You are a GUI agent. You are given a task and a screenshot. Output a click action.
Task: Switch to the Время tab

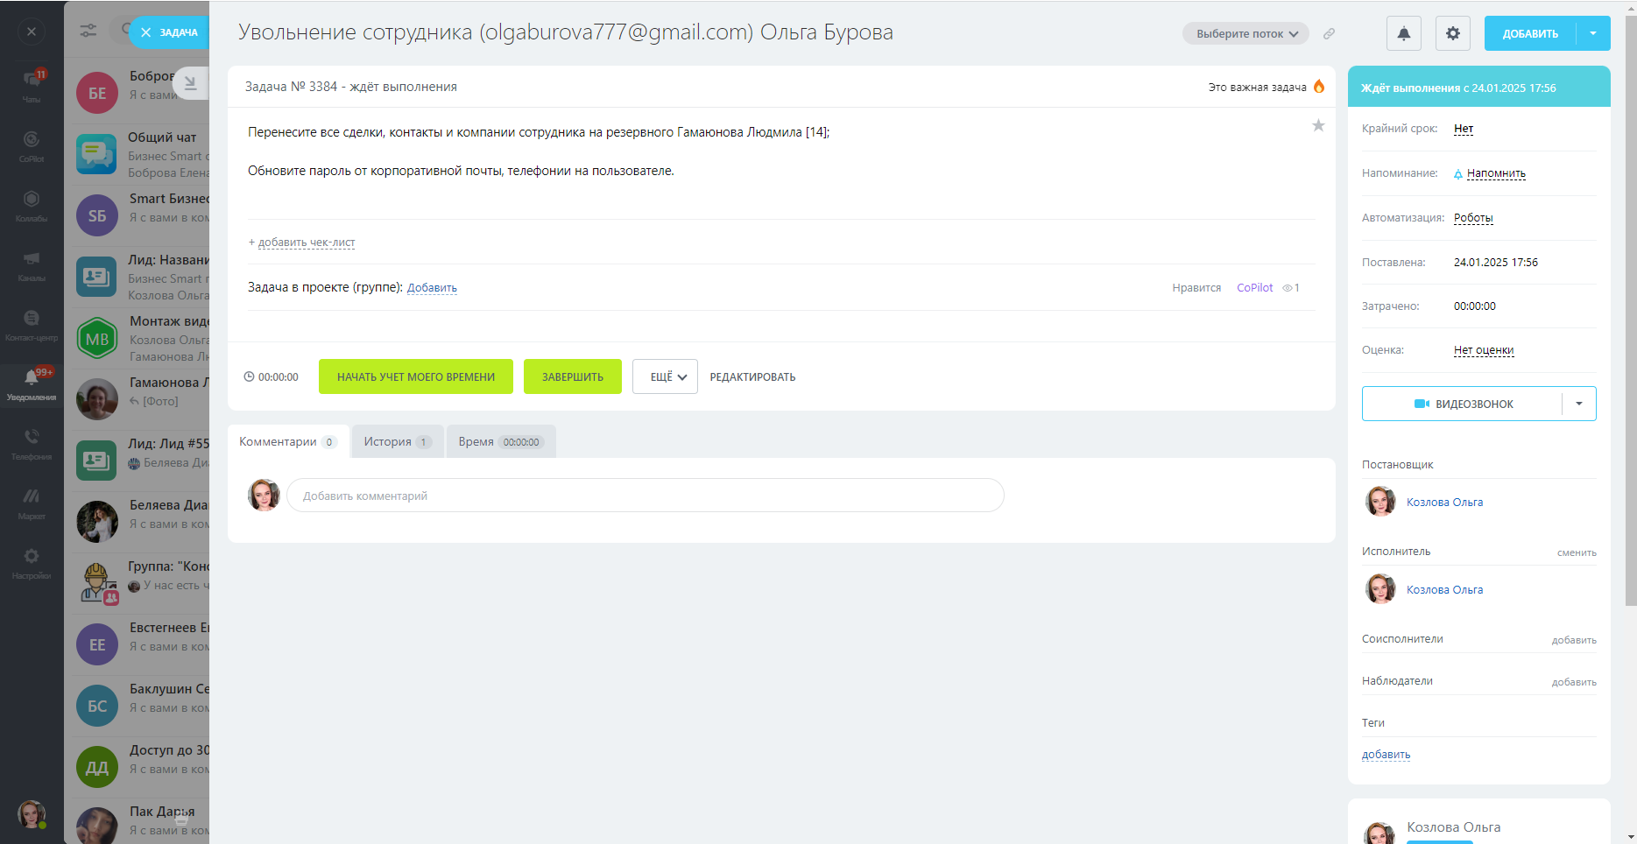click(500, 442)
